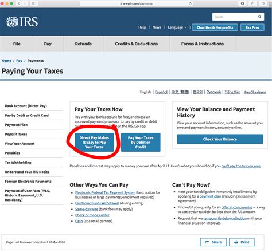This screenshot has width=272, height=252.
Task: Open Electronic Federal Tax Payment System link
Action: 105,192
